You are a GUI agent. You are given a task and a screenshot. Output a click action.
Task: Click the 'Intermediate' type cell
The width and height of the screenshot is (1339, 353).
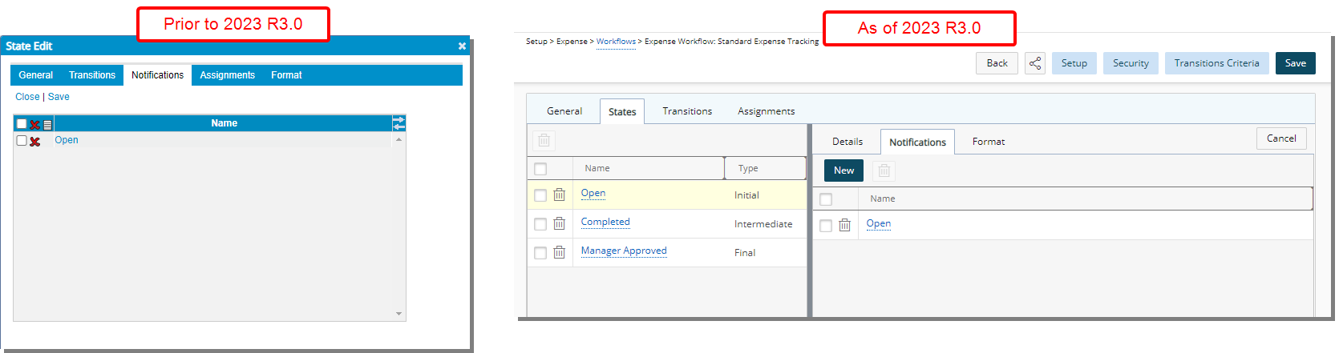point(763,224)
